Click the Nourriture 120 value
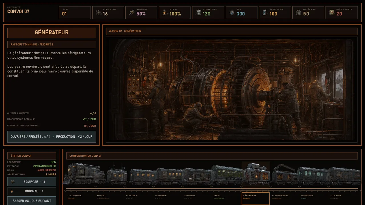Screen dimensions: 365x205 pos(207,14)
